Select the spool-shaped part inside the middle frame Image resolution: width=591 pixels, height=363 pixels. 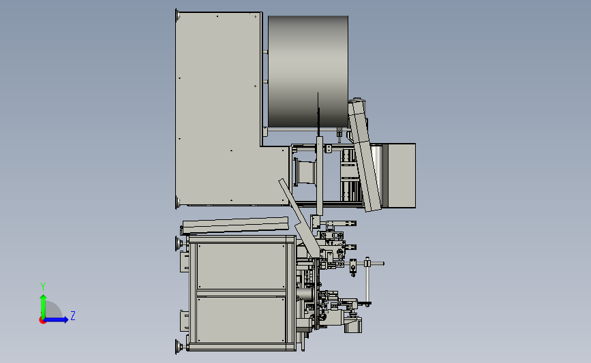[305, 172]
